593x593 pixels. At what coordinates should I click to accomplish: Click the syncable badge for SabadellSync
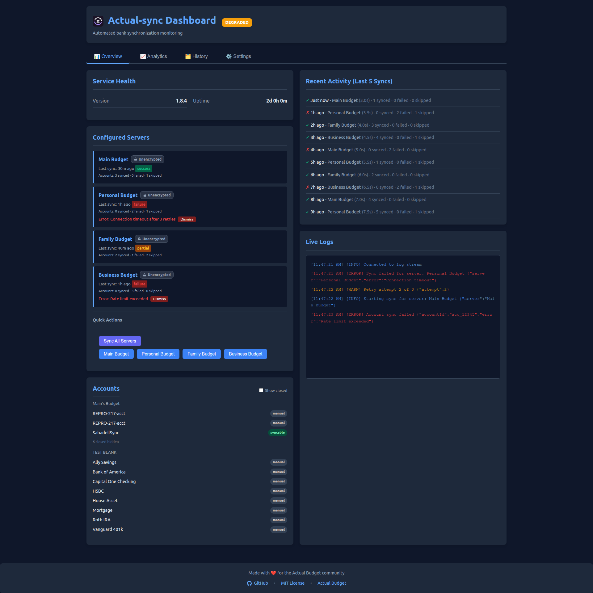click(278, 433)
